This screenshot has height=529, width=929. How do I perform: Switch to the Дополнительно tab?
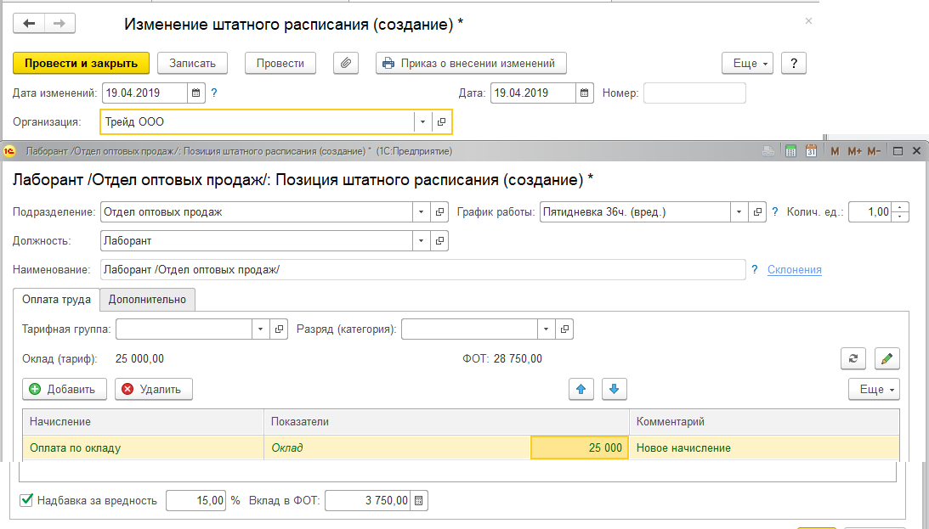[x=148, y=300]
